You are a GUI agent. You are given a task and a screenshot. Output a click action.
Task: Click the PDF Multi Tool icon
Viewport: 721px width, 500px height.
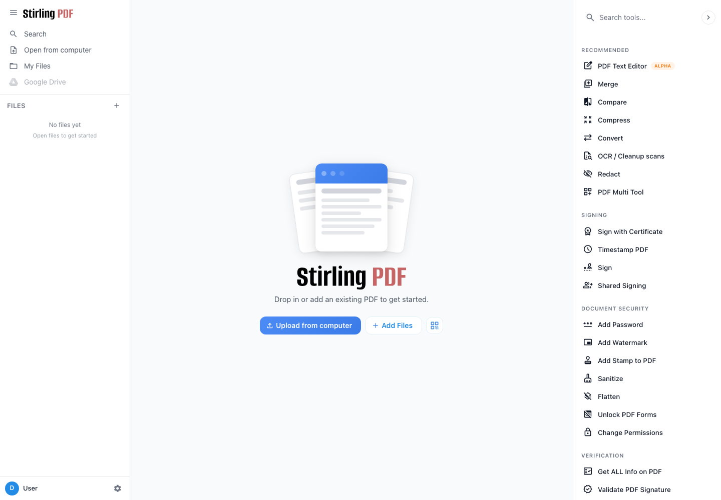pyautogui.click(x=588, y=191)
